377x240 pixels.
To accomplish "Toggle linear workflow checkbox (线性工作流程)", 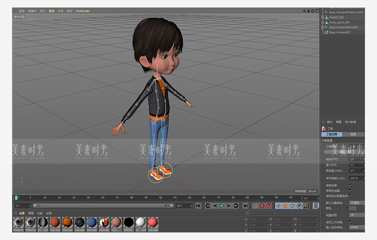I will [350, 222].
